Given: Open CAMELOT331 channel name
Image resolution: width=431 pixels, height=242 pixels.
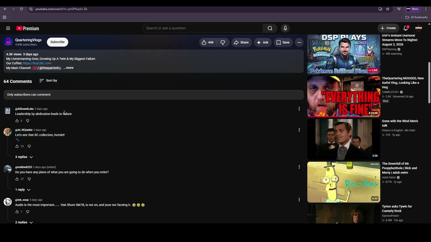Looking at the screenshot, I should click(x=390, y=92).
